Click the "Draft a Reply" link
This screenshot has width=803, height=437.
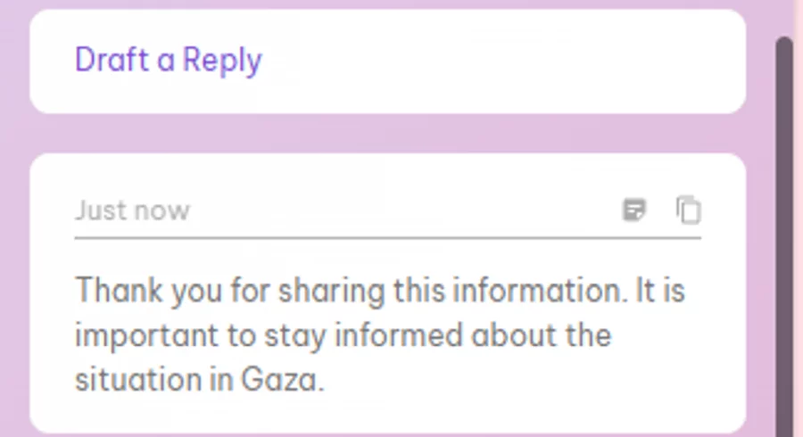tap(168, 61)
